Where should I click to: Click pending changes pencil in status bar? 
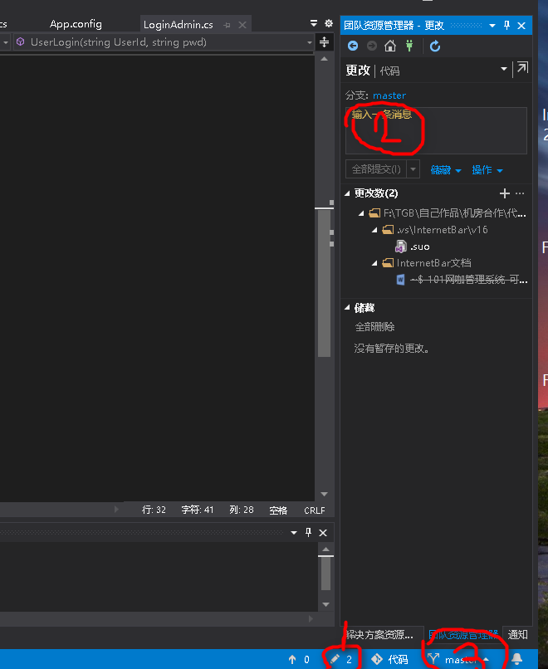[x=341, y=660]
